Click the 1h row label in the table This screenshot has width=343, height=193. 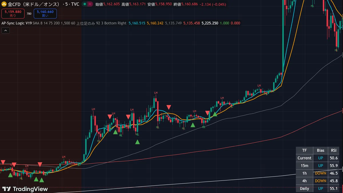[x=304, y=173]
